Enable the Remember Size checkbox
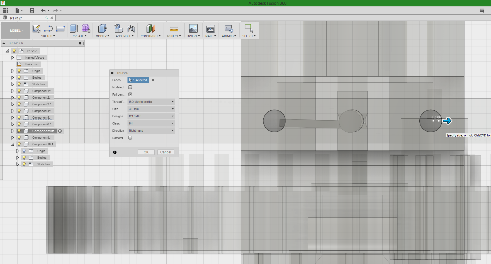 (130, 138)
